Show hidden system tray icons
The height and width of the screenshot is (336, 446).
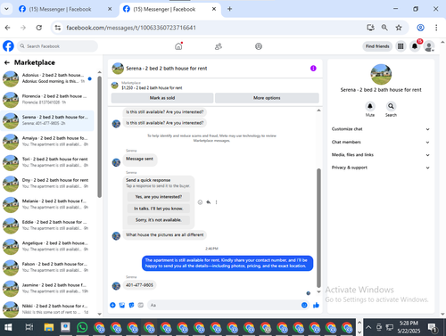(x=368, y=327)
